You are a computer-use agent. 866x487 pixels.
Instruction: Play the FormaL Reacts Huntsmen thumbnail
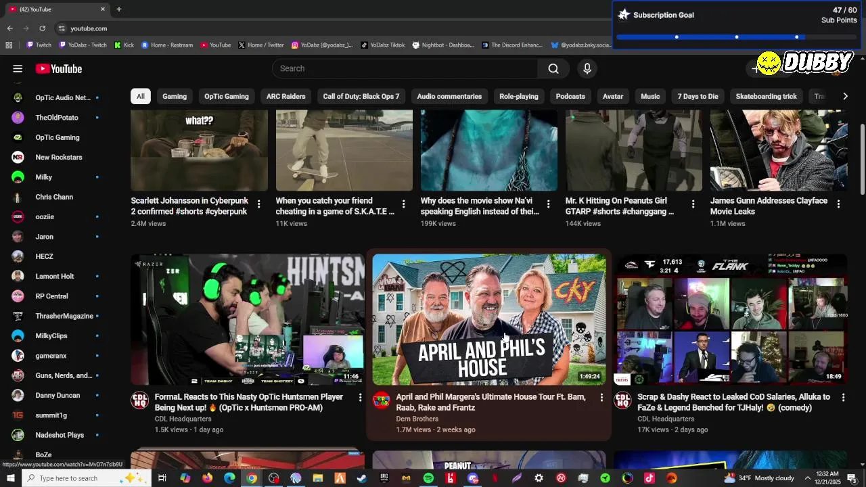click(247, 320)
